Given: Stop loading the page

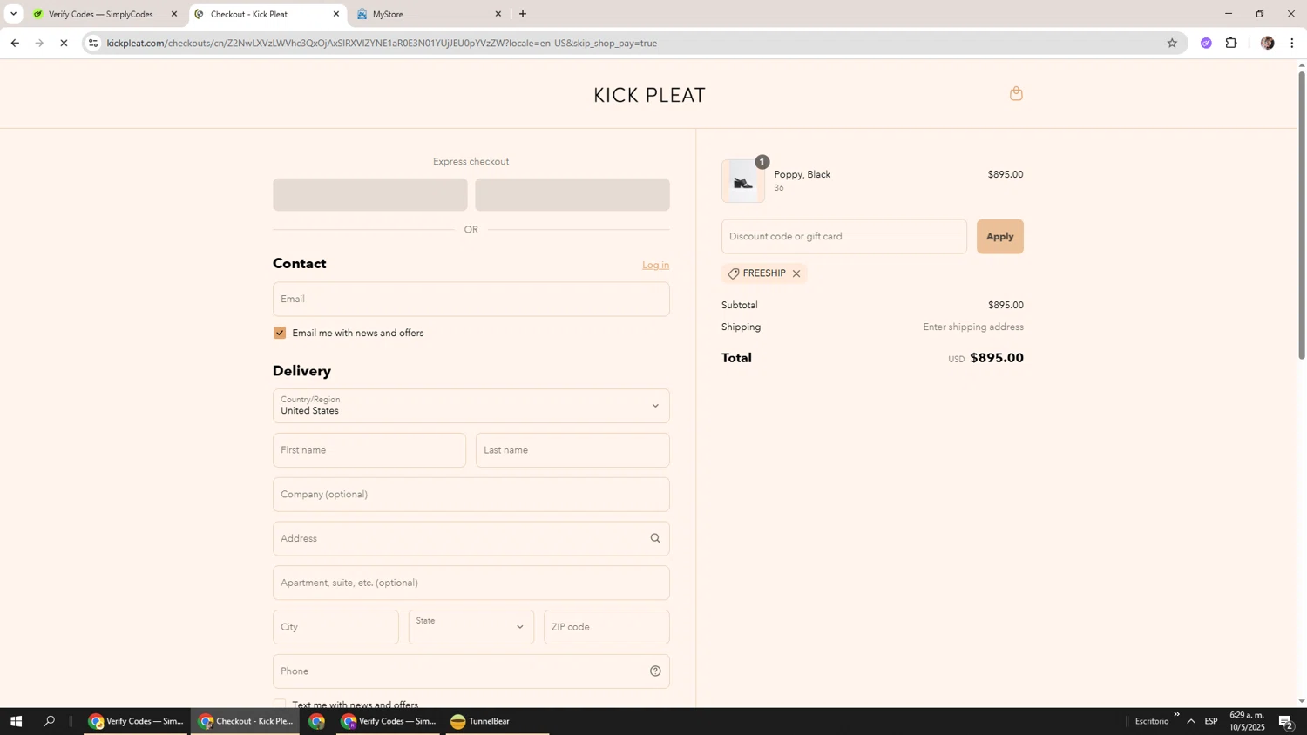Looking at the screenshot, I should coord(64,43).
